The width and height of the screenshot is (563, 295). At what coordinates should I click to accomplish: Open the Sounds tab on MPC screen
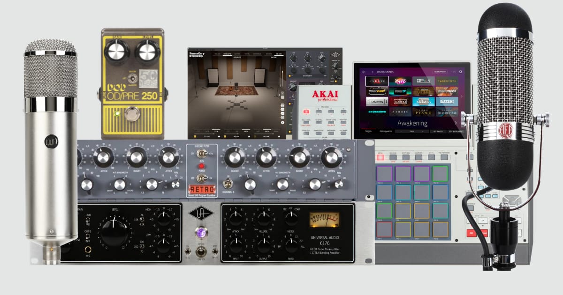(368, 131)
